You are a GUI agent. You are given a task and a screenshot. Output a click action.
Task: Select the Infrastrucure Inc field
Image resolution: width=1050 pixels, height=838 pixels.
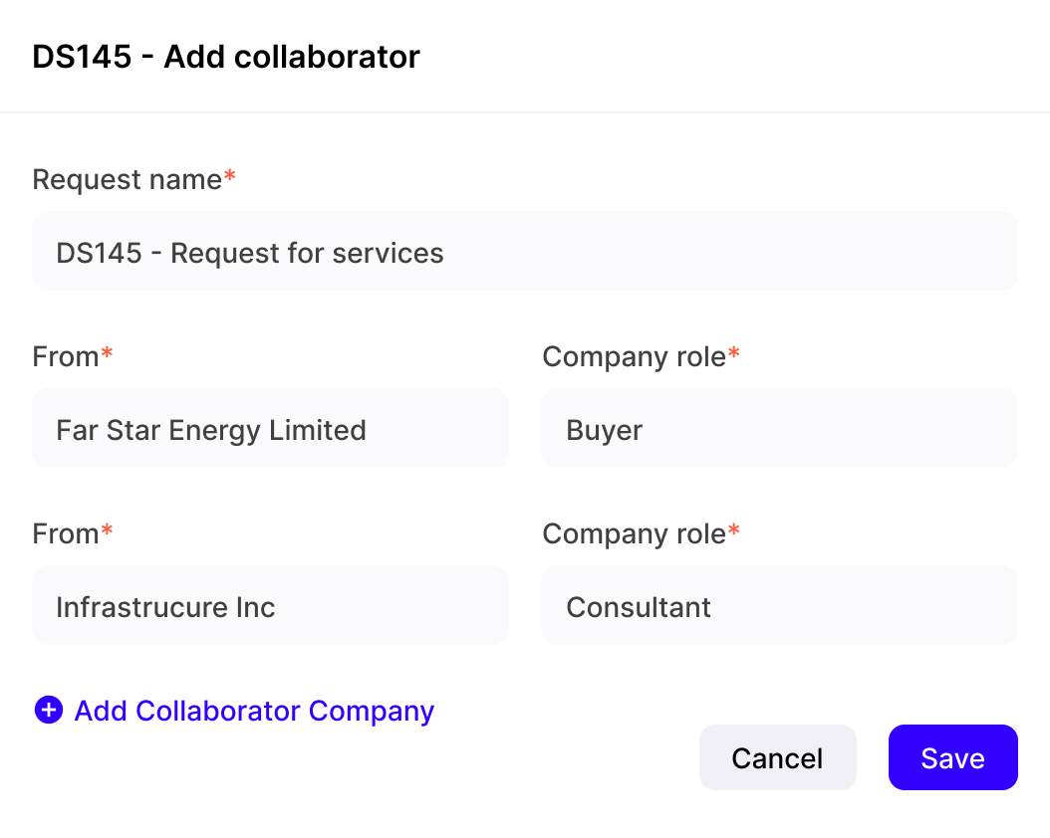270,606
